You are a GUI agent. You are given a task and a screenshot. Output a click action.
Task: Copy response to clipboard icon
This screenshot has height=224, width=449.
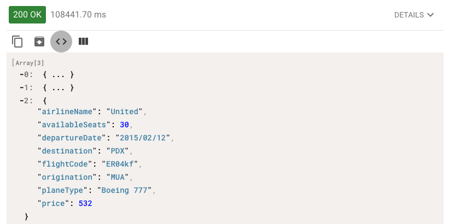17,42
